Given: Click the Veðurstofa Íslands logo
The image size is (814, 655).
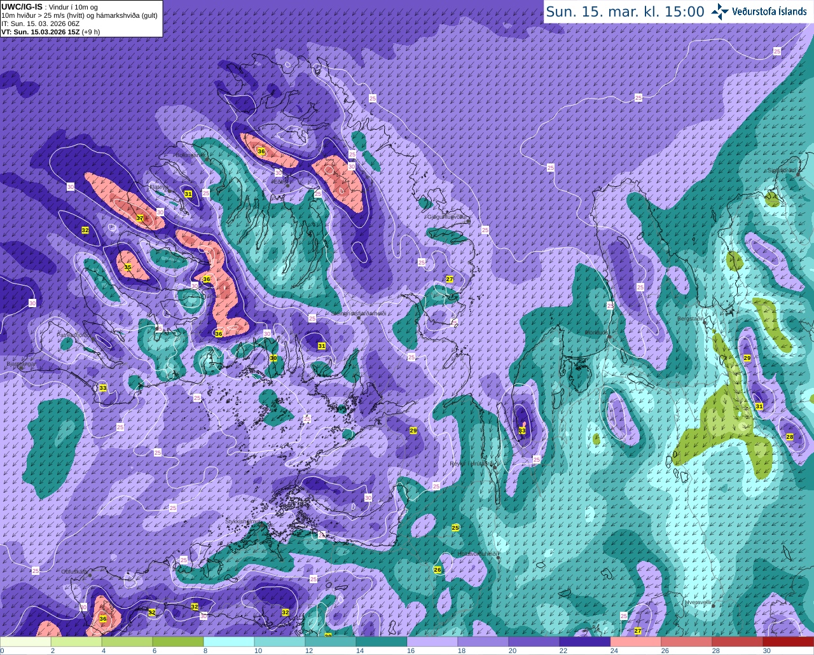Looking at the screenshot, I should point(759,11).
